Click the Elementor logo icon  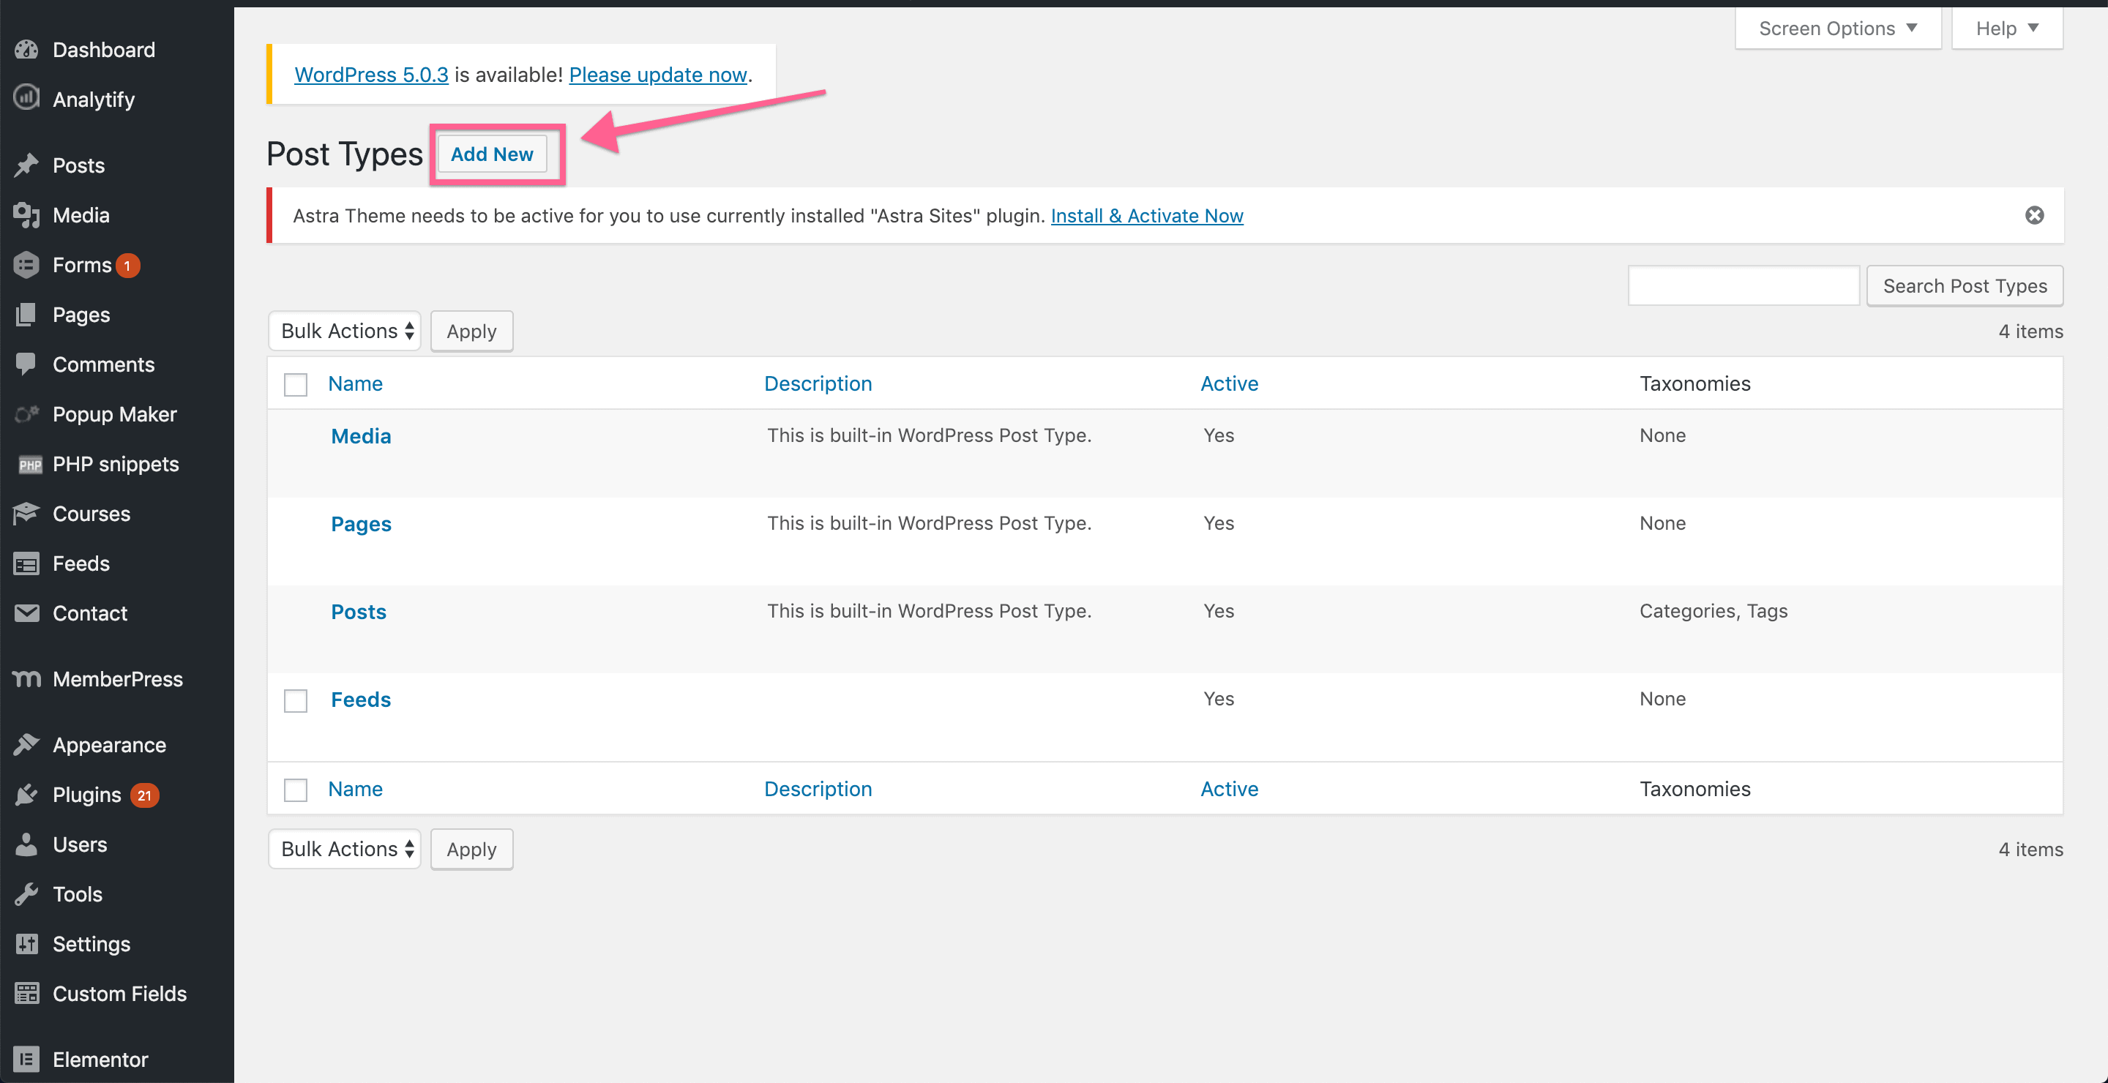point(26,1060)
